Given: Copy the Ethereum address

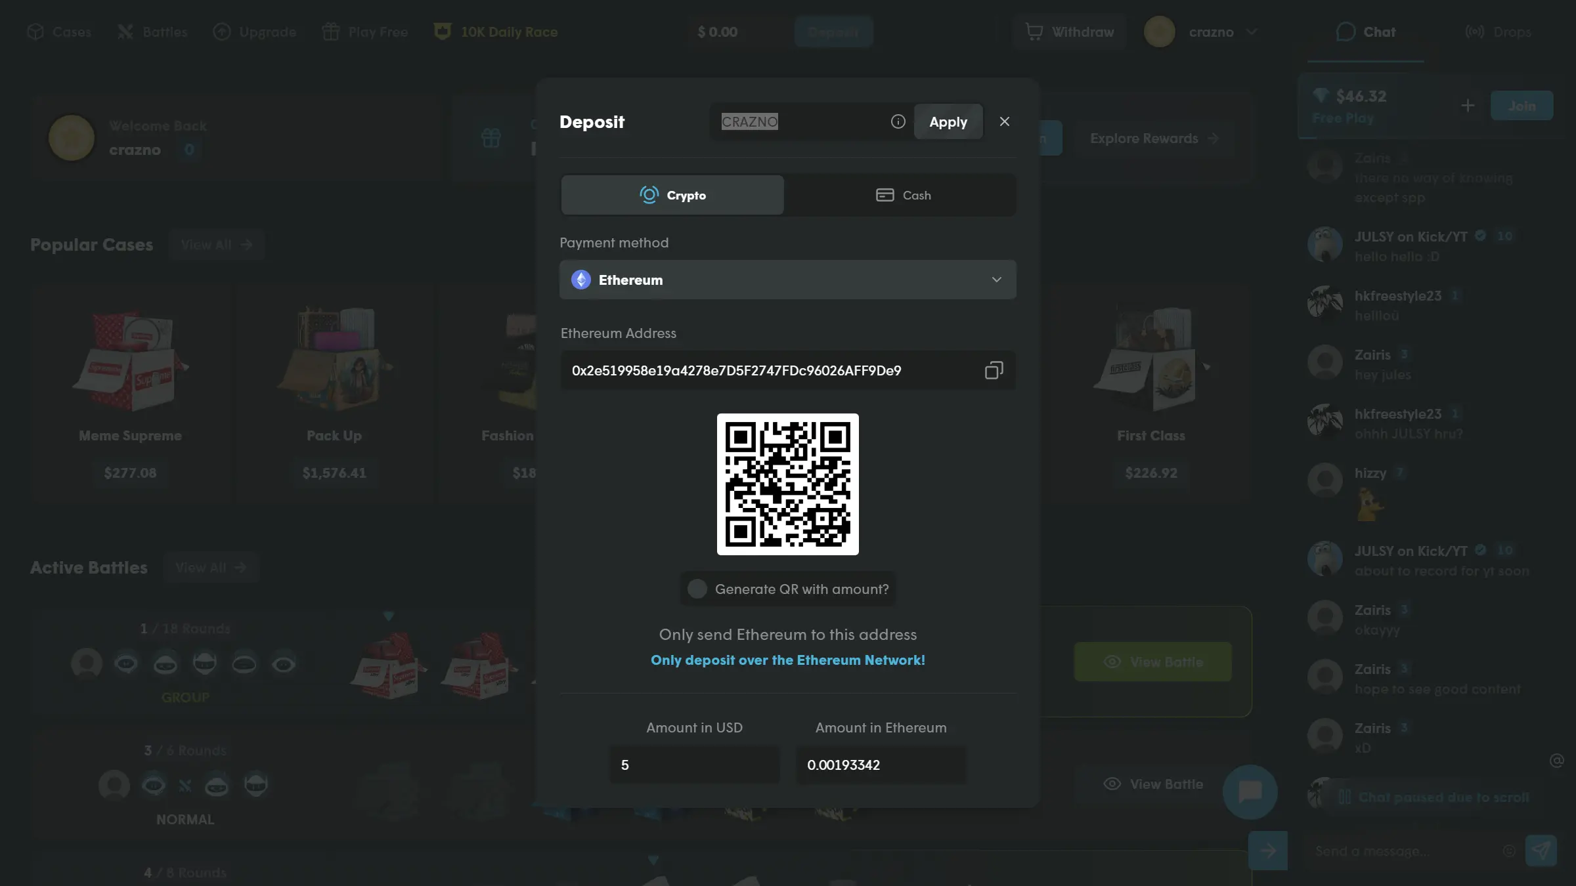Looking at the screenshot, I should point(994,370).
